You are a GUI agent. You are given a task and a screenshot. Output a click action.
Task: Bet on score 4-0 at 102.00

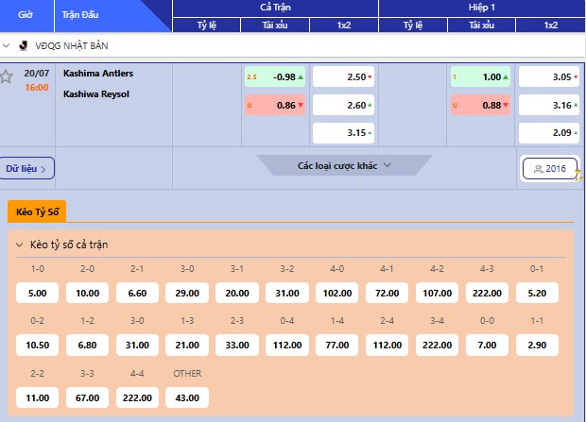[337, 293]
